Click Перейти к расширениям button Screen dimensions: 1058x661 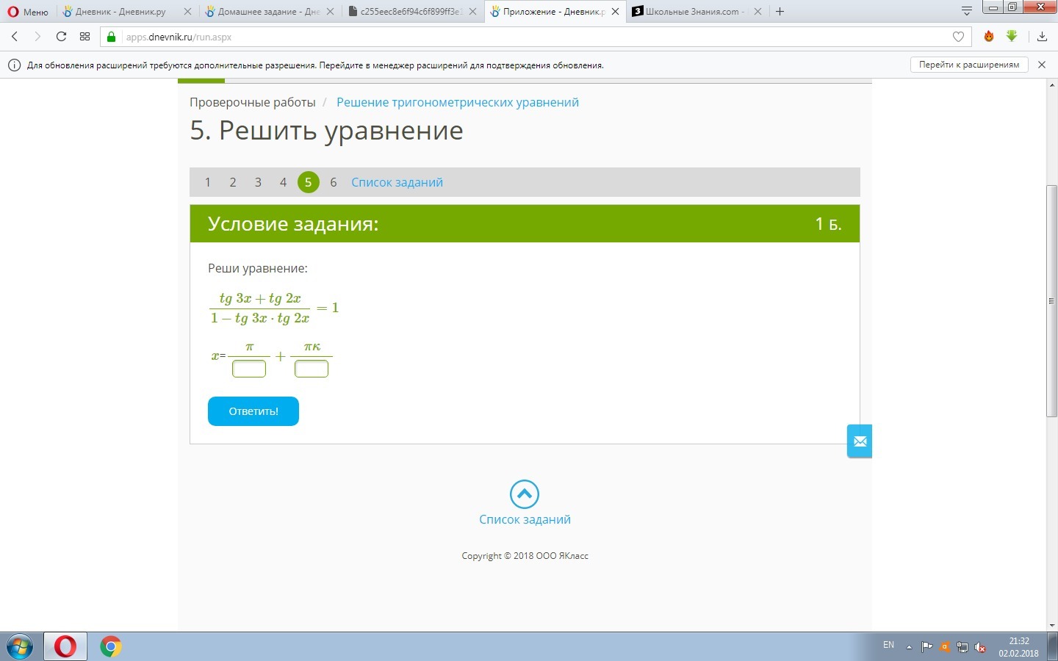(x=969, y=65)
